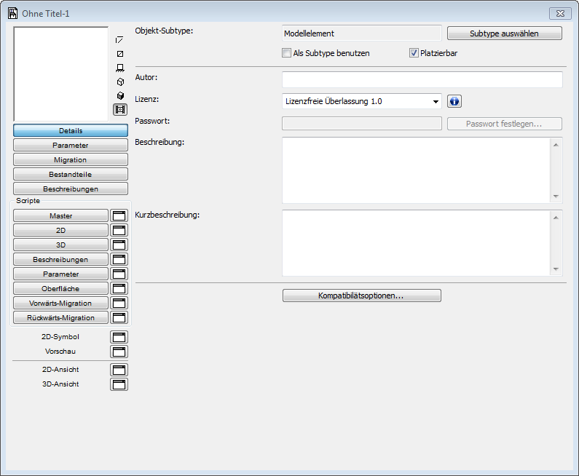Click the document icon in title bar
The width and height of the screenshot is (579, 476).
[13, 13]
